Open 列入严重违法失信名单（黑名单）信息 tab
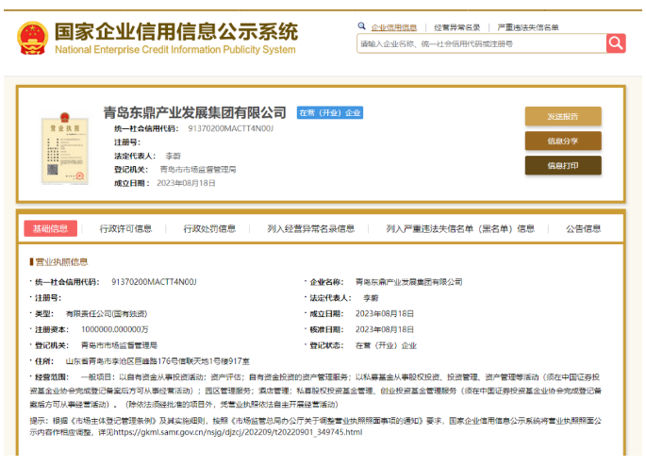Image resolution: width=646 pixels, height=467 pixels. pos(460,228)
